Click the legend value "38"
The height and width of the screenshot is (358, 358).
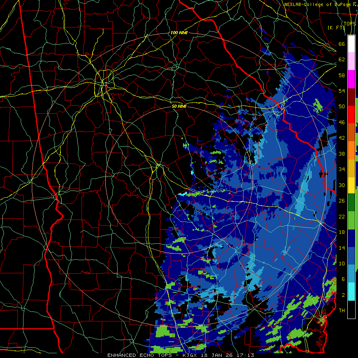(x=342, y=154)
